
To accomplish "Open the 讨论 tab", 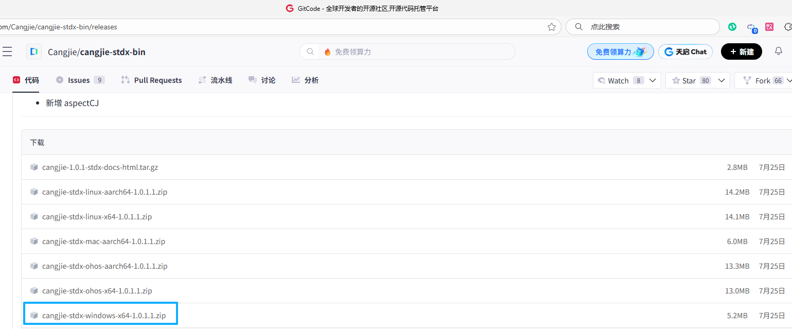I will click(x=262, y=80).
